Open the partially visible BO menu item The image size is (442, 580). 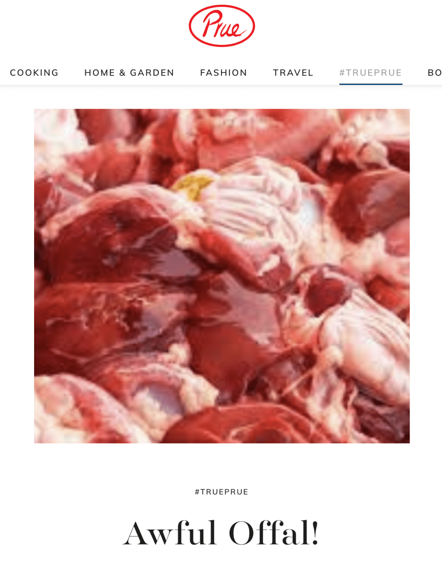click(x=434, y=72)
